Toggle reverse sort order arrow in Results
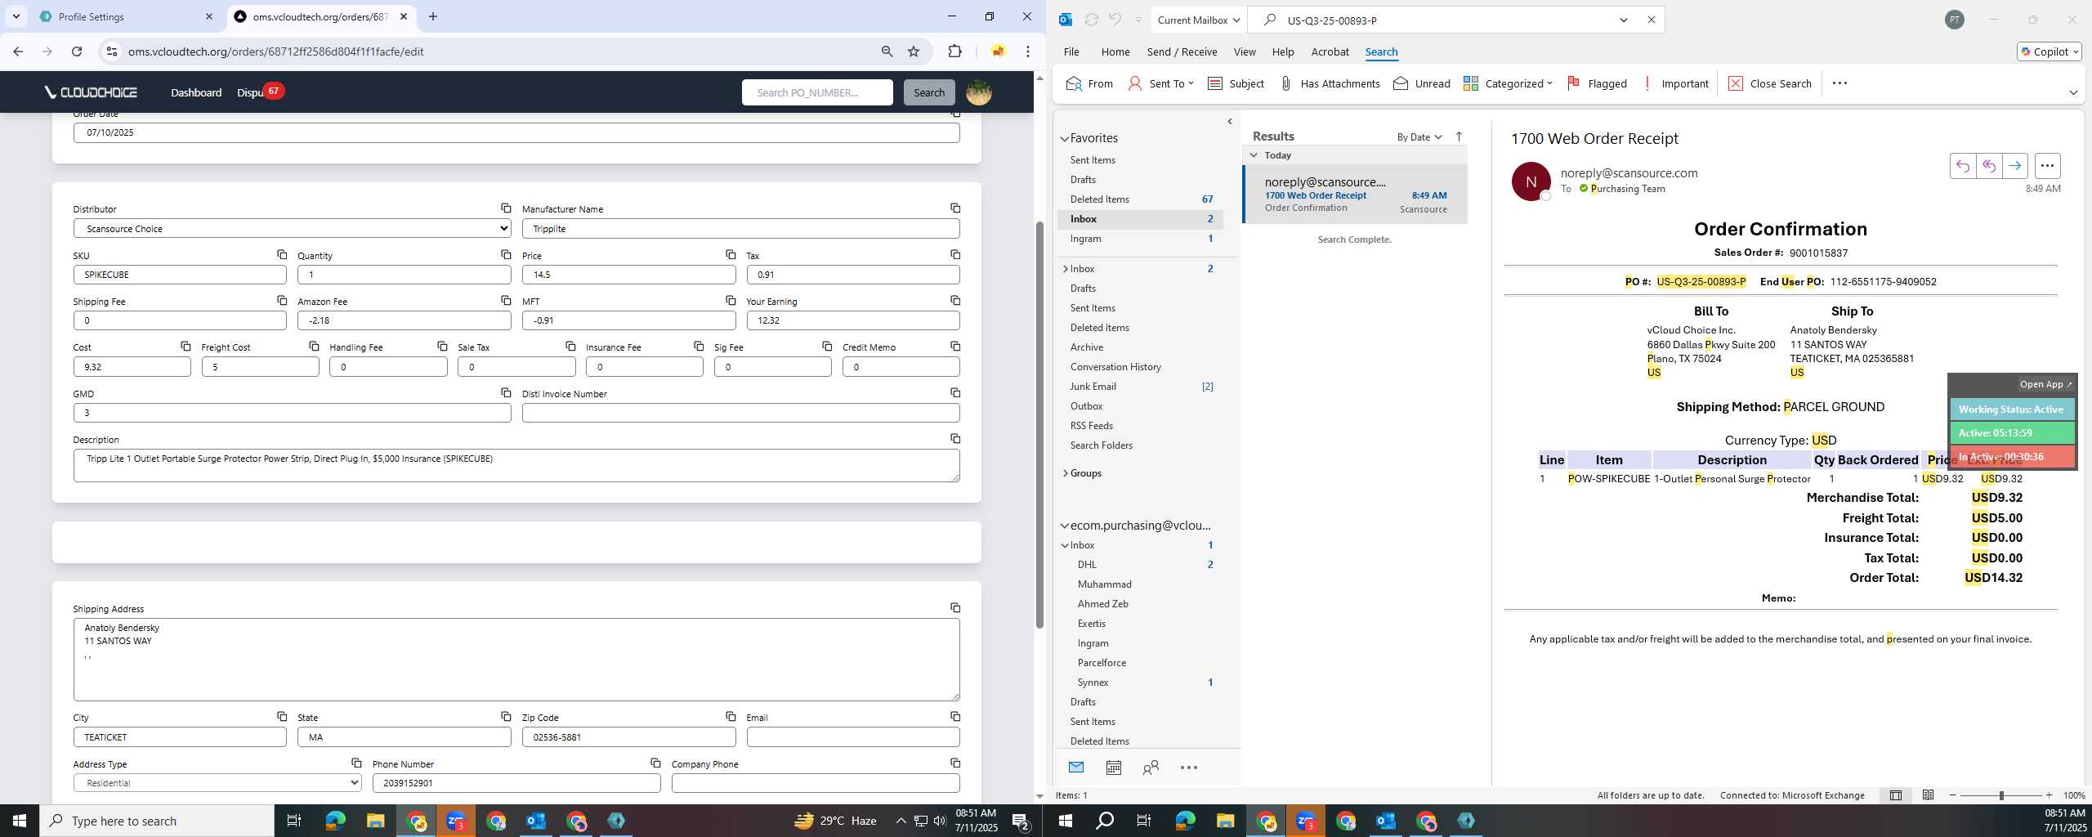The height and width of the screenshot is (837, 2092). point(1459,137)
